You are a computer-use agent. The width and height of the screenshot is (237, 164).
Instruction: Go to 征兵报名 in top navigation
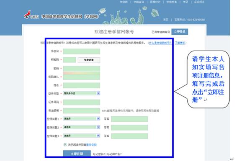(199, 2)
